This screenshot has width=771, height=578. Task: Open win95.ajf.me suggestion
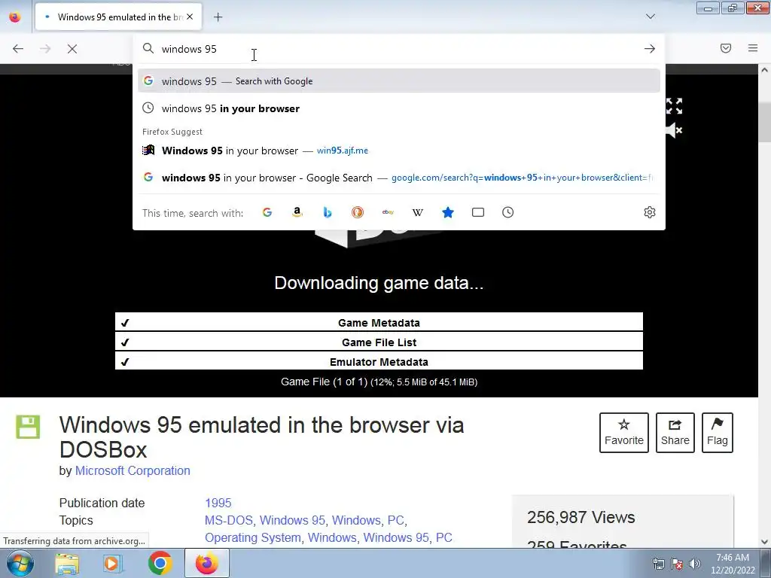click(x=399, y=151)
